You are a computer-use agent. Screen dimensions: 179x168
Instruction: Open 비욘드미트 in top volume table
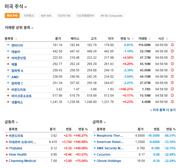coord(19,90)
